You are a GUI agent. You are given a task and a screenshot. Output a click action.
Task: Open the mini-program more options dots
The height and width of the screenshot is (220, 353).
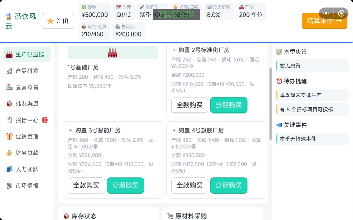coord(326,13)
